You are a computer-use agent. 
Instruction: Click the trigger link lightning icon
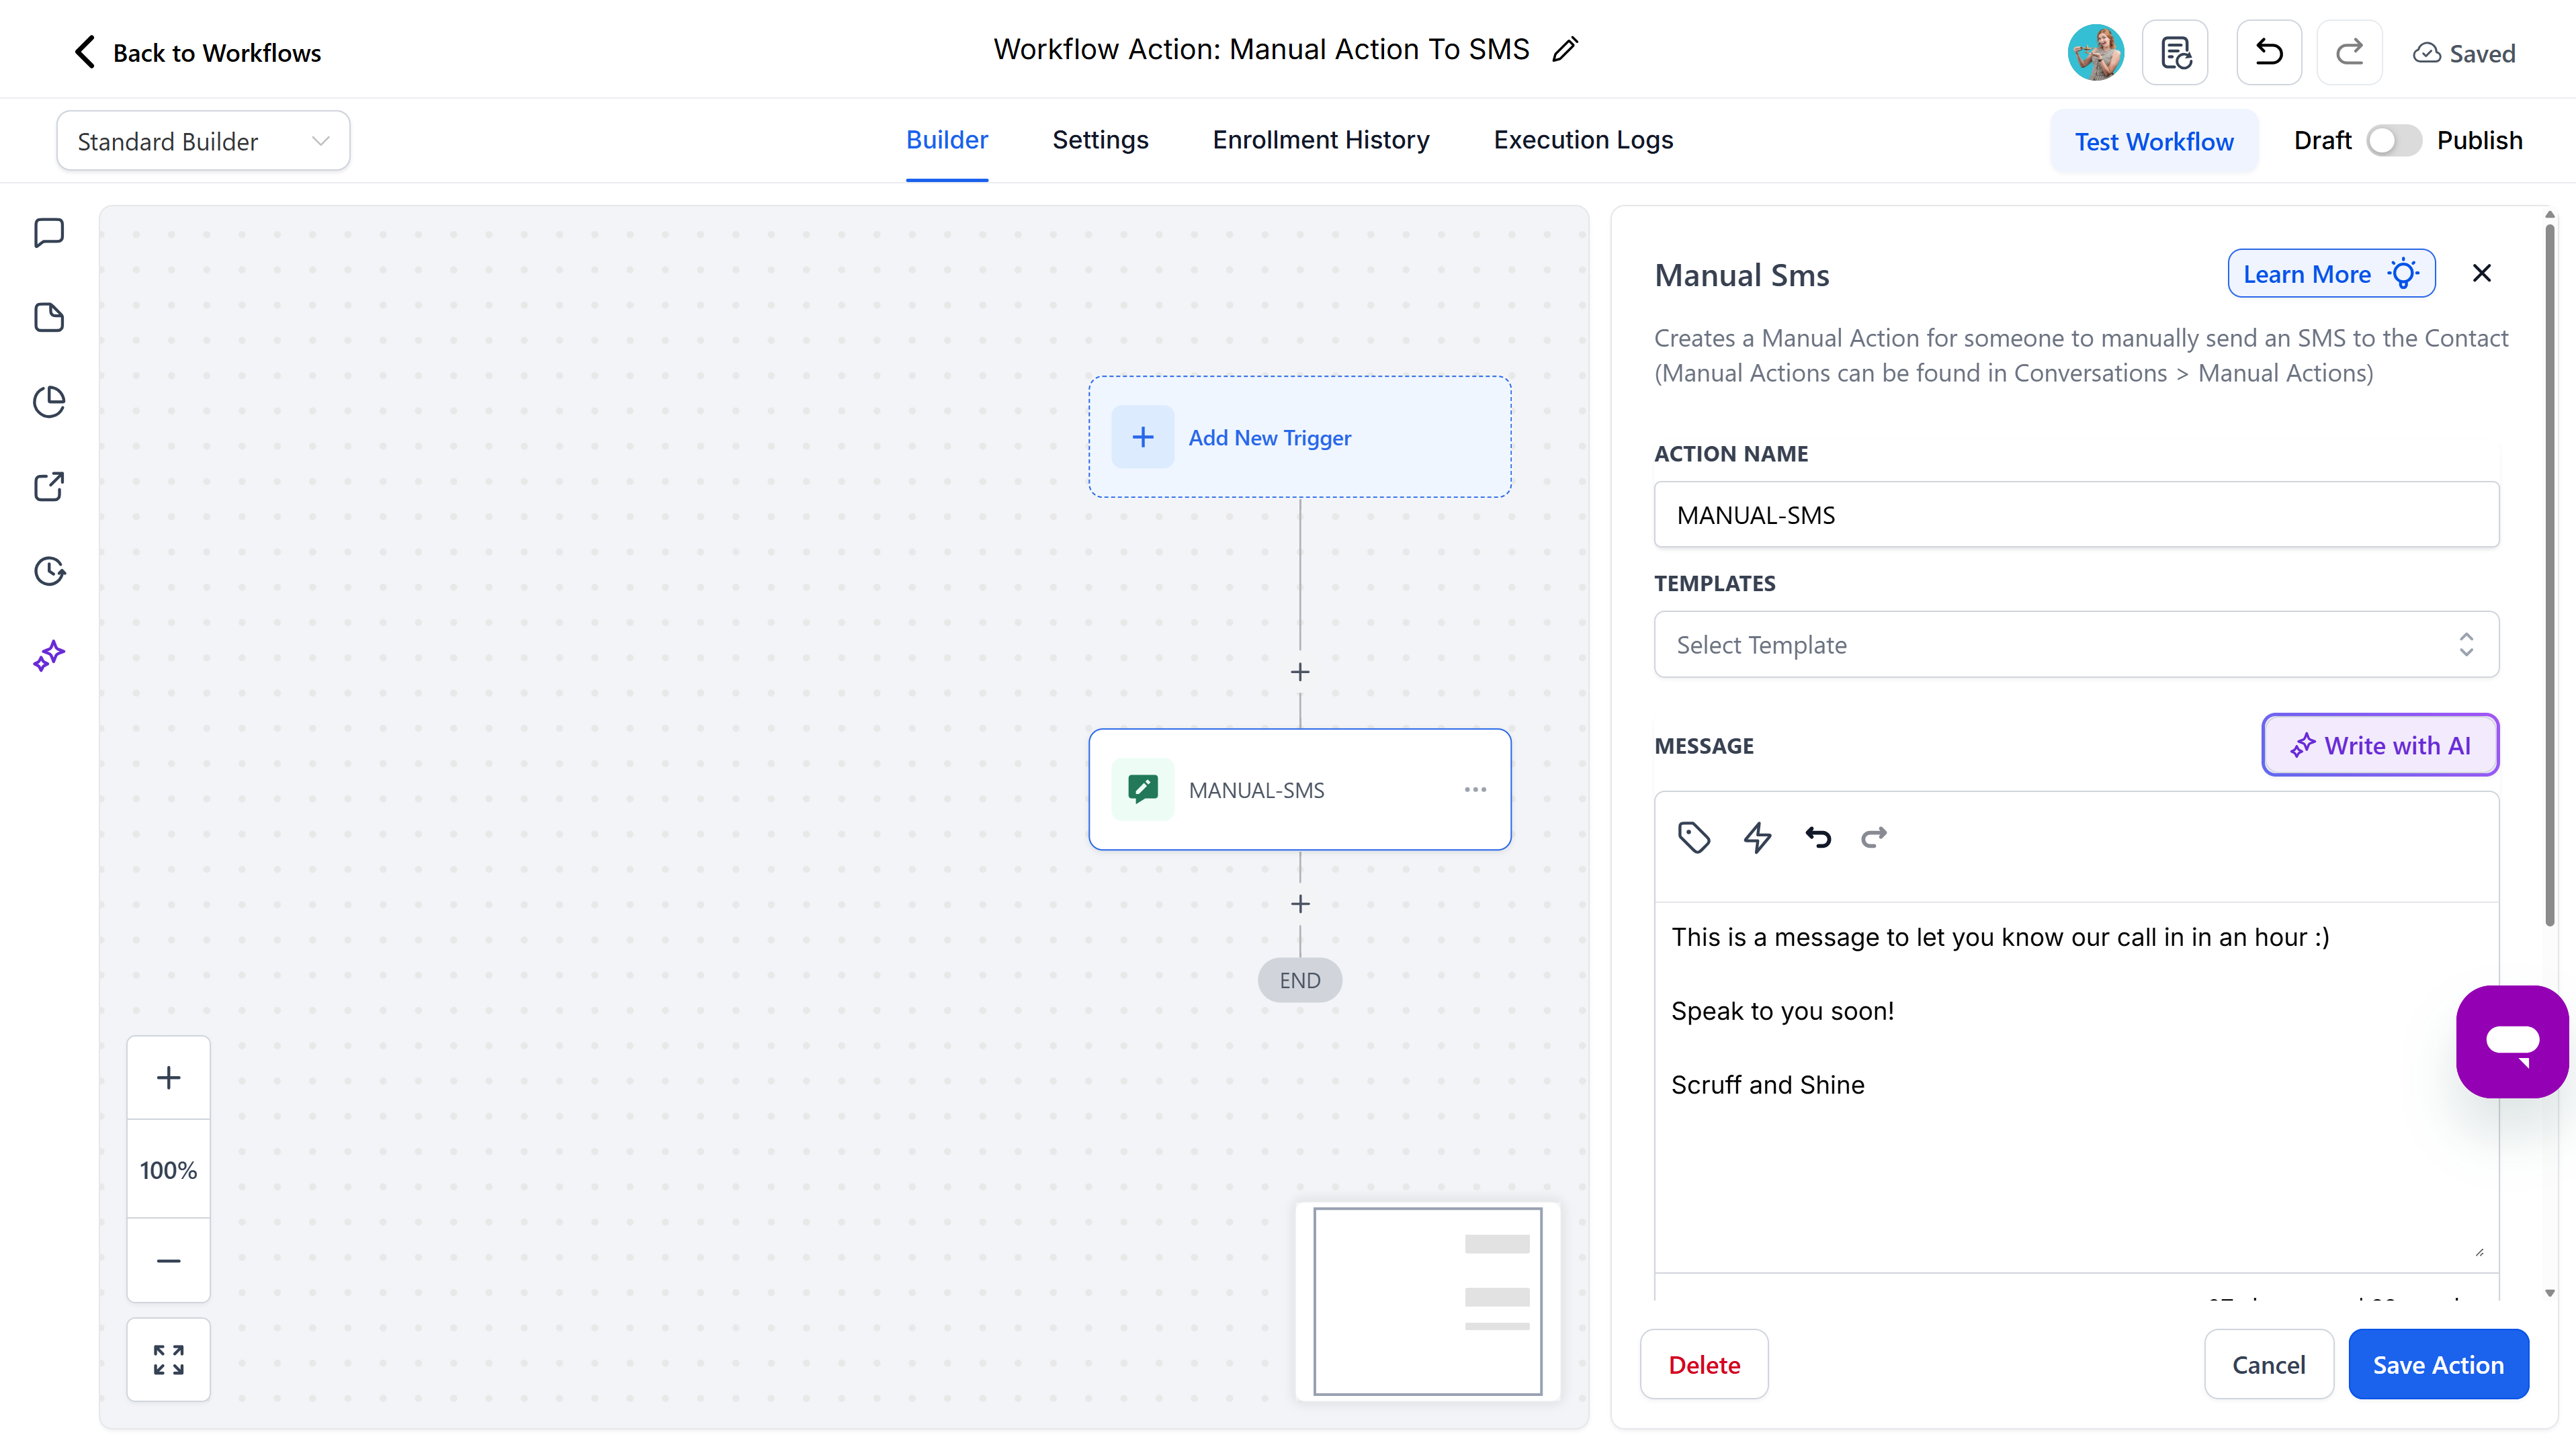1758,838
